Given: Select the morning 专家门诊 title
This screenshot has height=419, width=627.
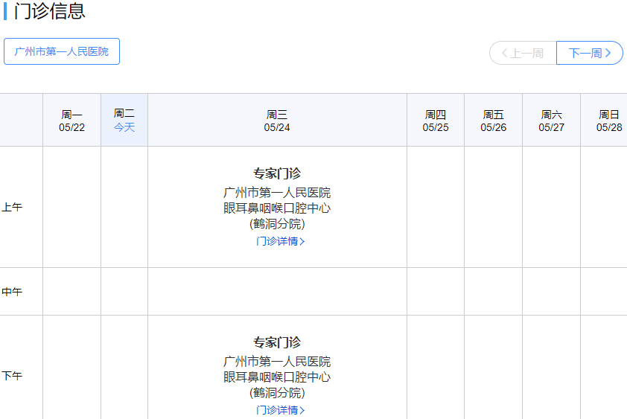Looking at the screenshot, I should click(x=277, y=173).
